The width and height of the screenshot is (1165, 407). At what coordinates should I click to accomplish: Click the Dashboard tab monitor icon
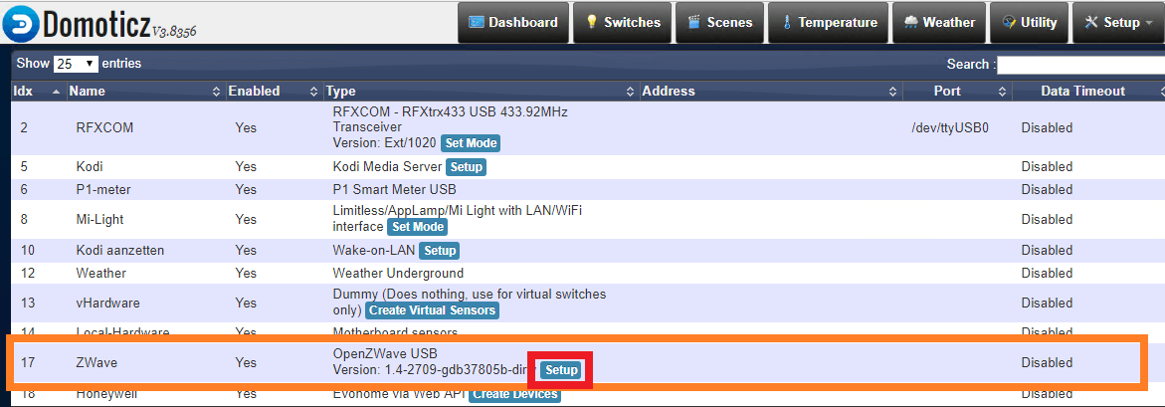click(x=477, y=22)
